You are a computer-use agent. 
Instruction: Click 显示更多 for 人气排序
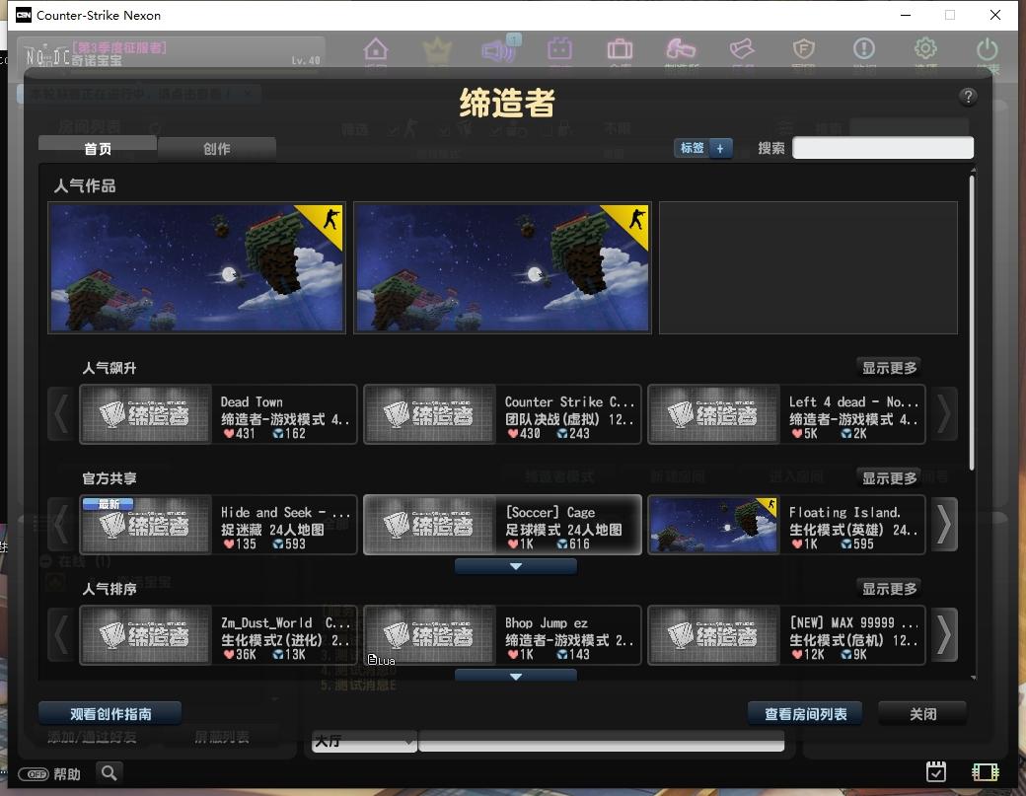889,589
